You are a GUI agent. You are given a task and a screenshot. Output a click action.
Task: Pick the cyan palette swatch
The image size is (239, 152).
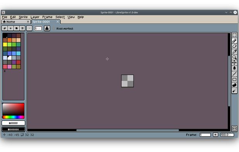(x=18, y=53)
